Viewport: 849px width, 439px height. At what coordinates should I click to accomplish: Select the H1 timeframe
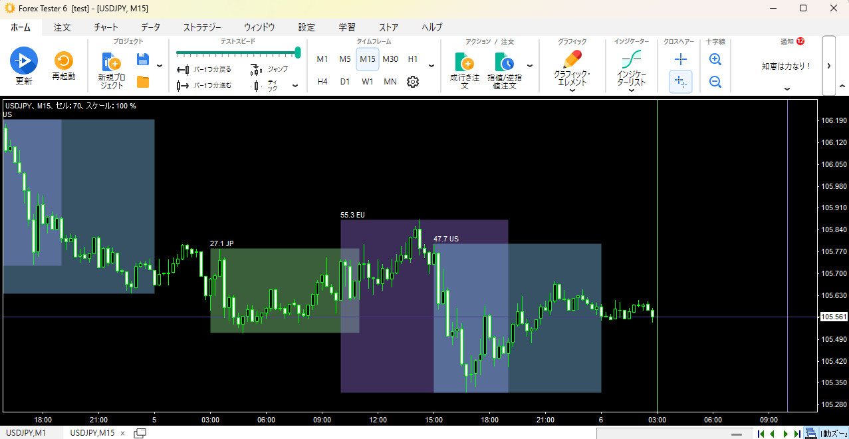413,59
